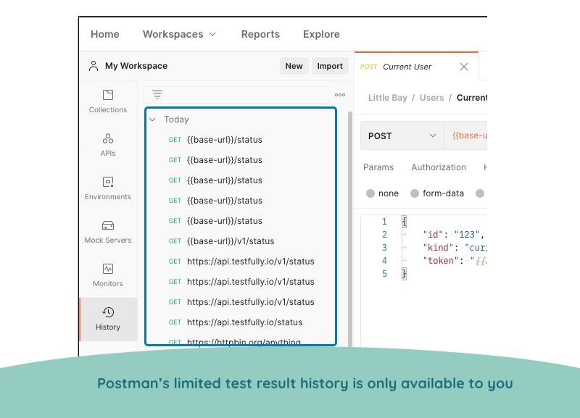The image size is (580, 418).
Task: Show the Environments sidebar panel
Action: (107, 188)
